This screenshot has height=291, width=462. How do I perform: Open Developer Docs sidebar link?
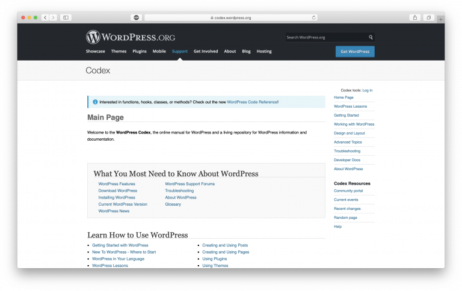[347, 160]
